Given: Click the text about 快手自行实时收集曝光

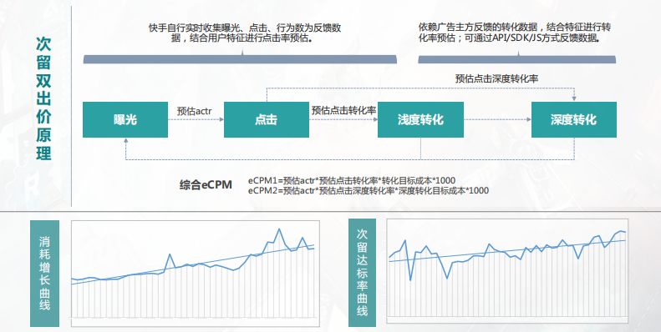Looking at the screenshot, I should pyautogui.click(x=245, y=33).
